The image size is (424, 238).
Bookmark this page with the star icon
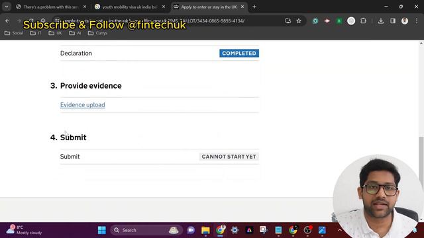coord(299,20)
